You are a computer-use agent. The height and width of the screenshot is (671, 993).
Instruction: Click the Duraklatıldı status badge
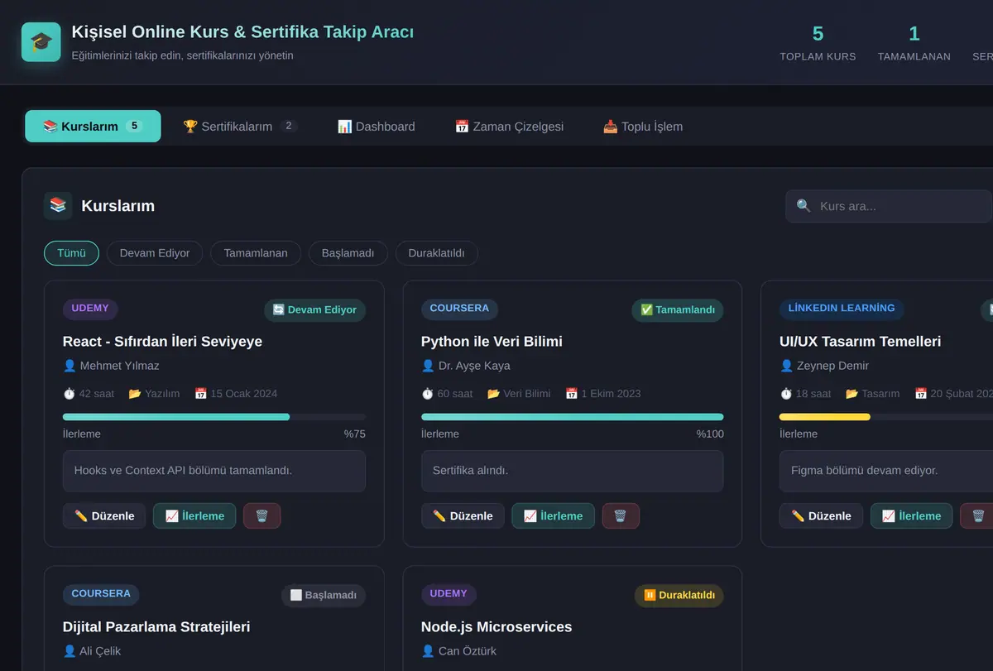coord(679,596)
